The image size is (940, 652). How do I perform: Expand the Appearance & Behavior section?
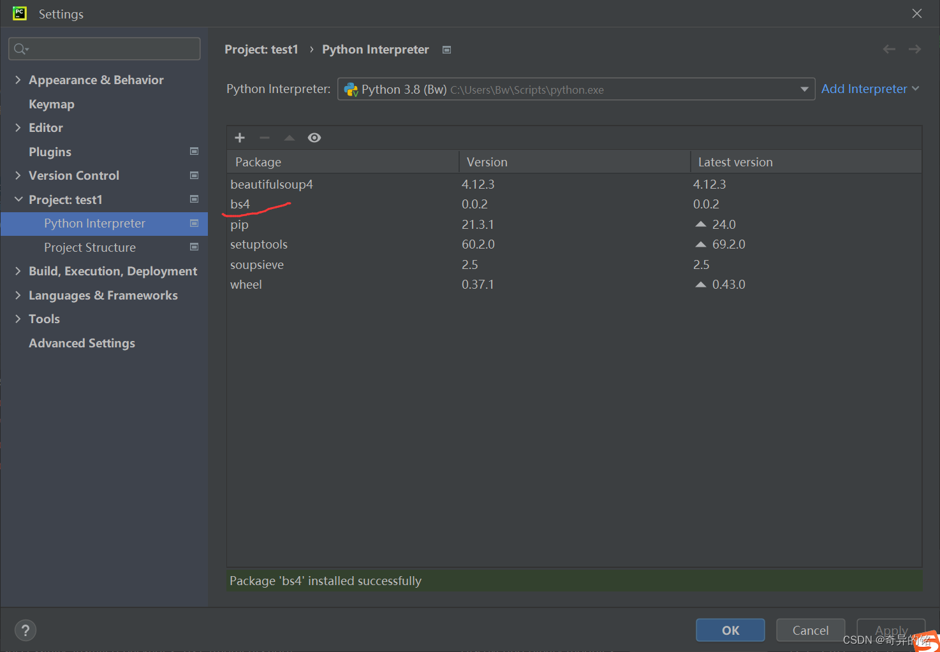pyautogui.click(x=18, y=80)
